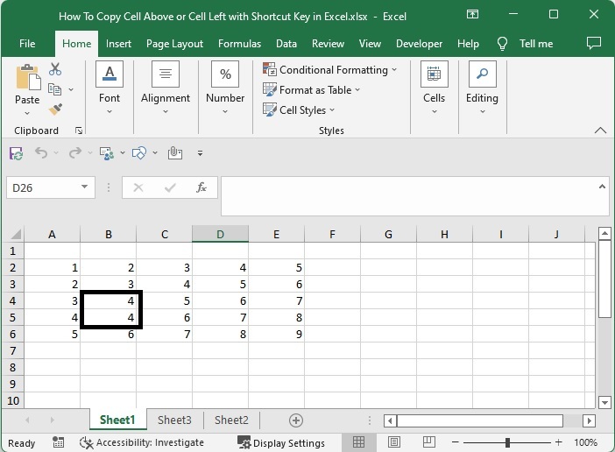Click the Paste clipboard icon
The width and height of the screenshot is (615, 452).
tap(27, 79)
